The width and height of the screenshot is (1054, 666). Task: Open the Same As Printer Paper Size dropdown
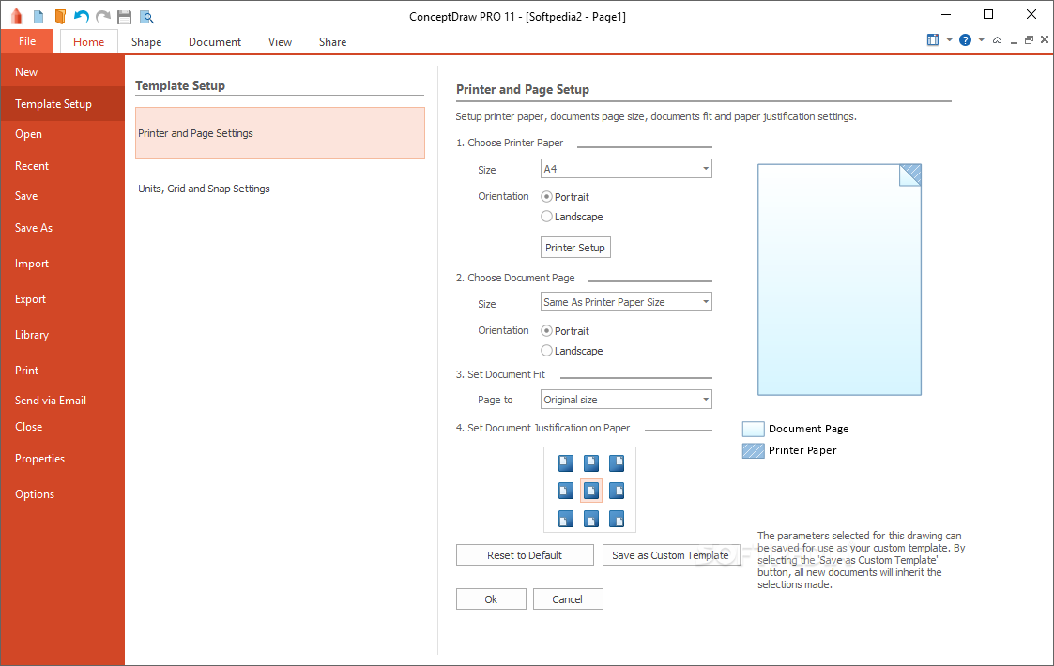coord(626,302)
